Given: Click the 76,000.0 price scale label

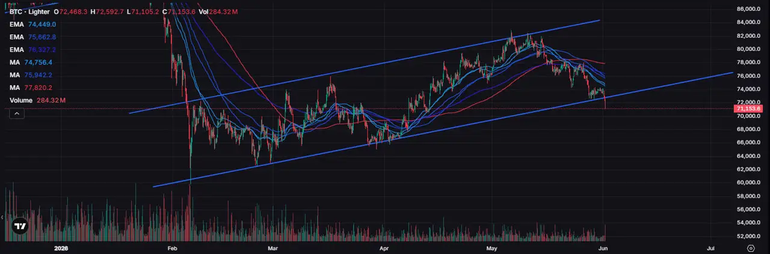Looking at the screenshot, I should (x=748, y=76).
